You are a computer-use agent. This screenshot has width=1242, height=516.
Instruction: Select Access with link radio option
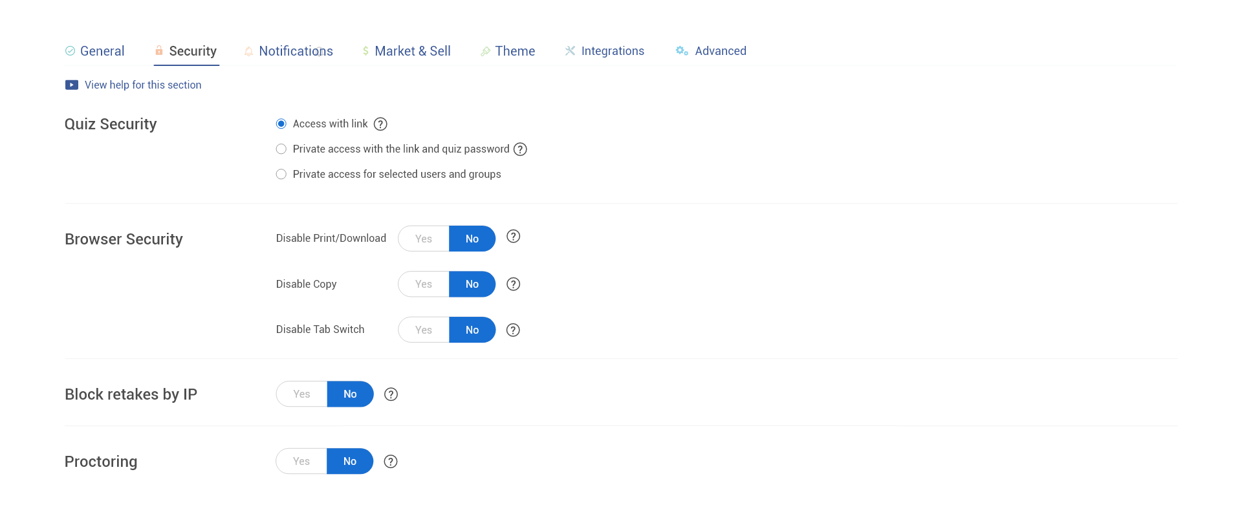pyautogui.click(x=281, y=124)
